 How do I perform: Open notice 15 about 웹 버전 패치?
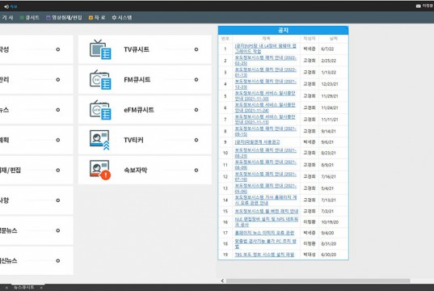267,211
